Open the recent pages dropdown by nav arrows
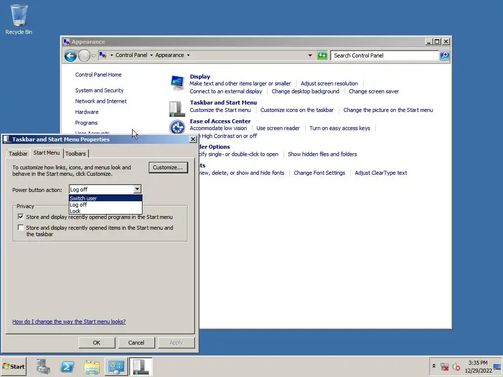503x377 pixels. click(x=93, y=56)
